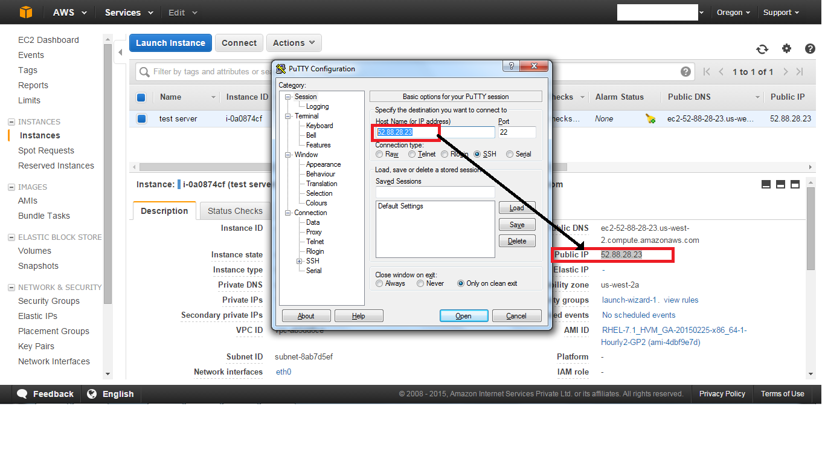This screenshot has width=825, height=464.
Task: Open the AWS dropdown menu
Action: click(69, 12)
